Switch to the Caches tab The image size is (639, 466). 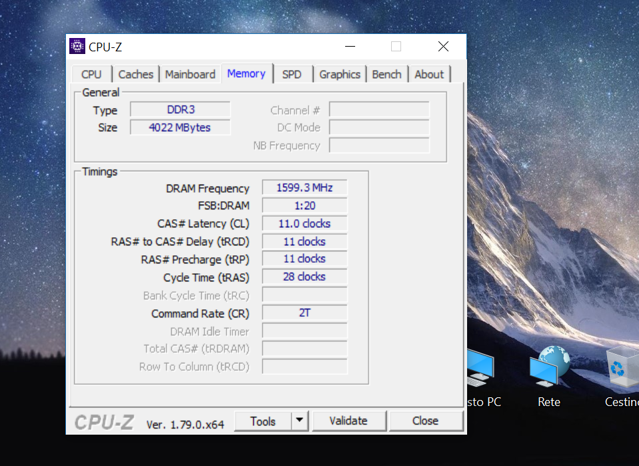coord(136,74)
